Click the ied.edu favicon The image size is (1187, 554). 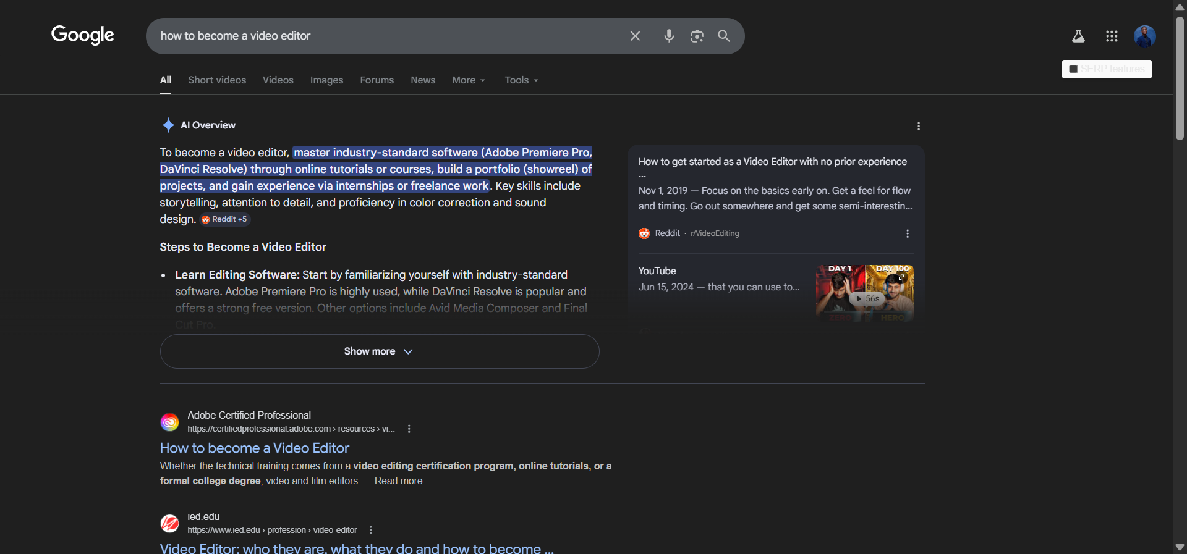pyautogui.click(x=169, y=523)
